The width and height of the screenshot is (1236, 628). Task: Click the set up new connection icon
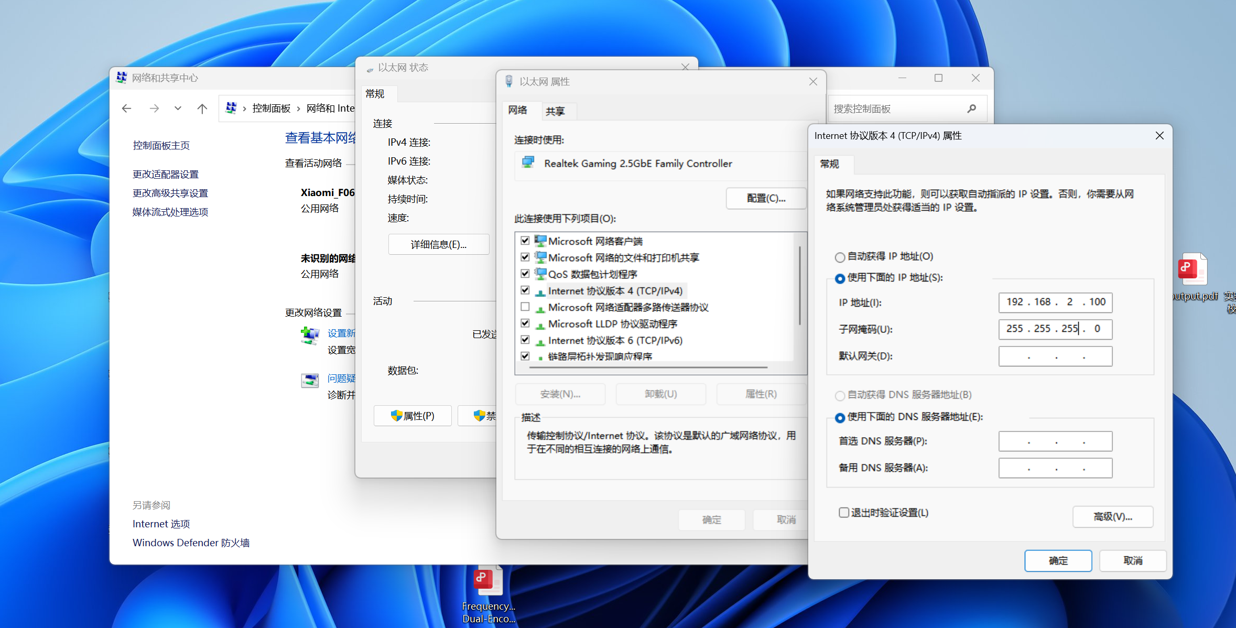[x=310, y=335]
